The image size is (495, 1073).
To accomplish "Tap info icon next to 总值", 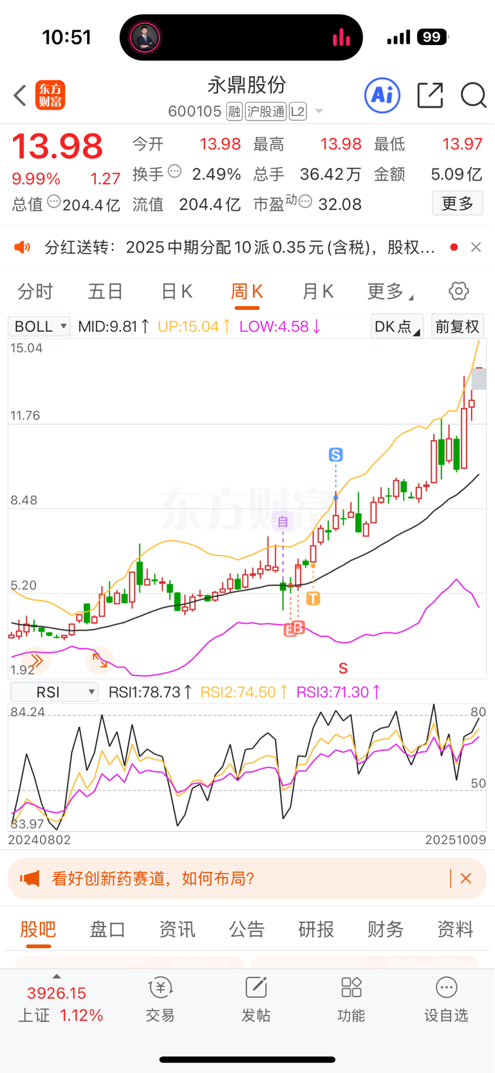I will [54, 202].
